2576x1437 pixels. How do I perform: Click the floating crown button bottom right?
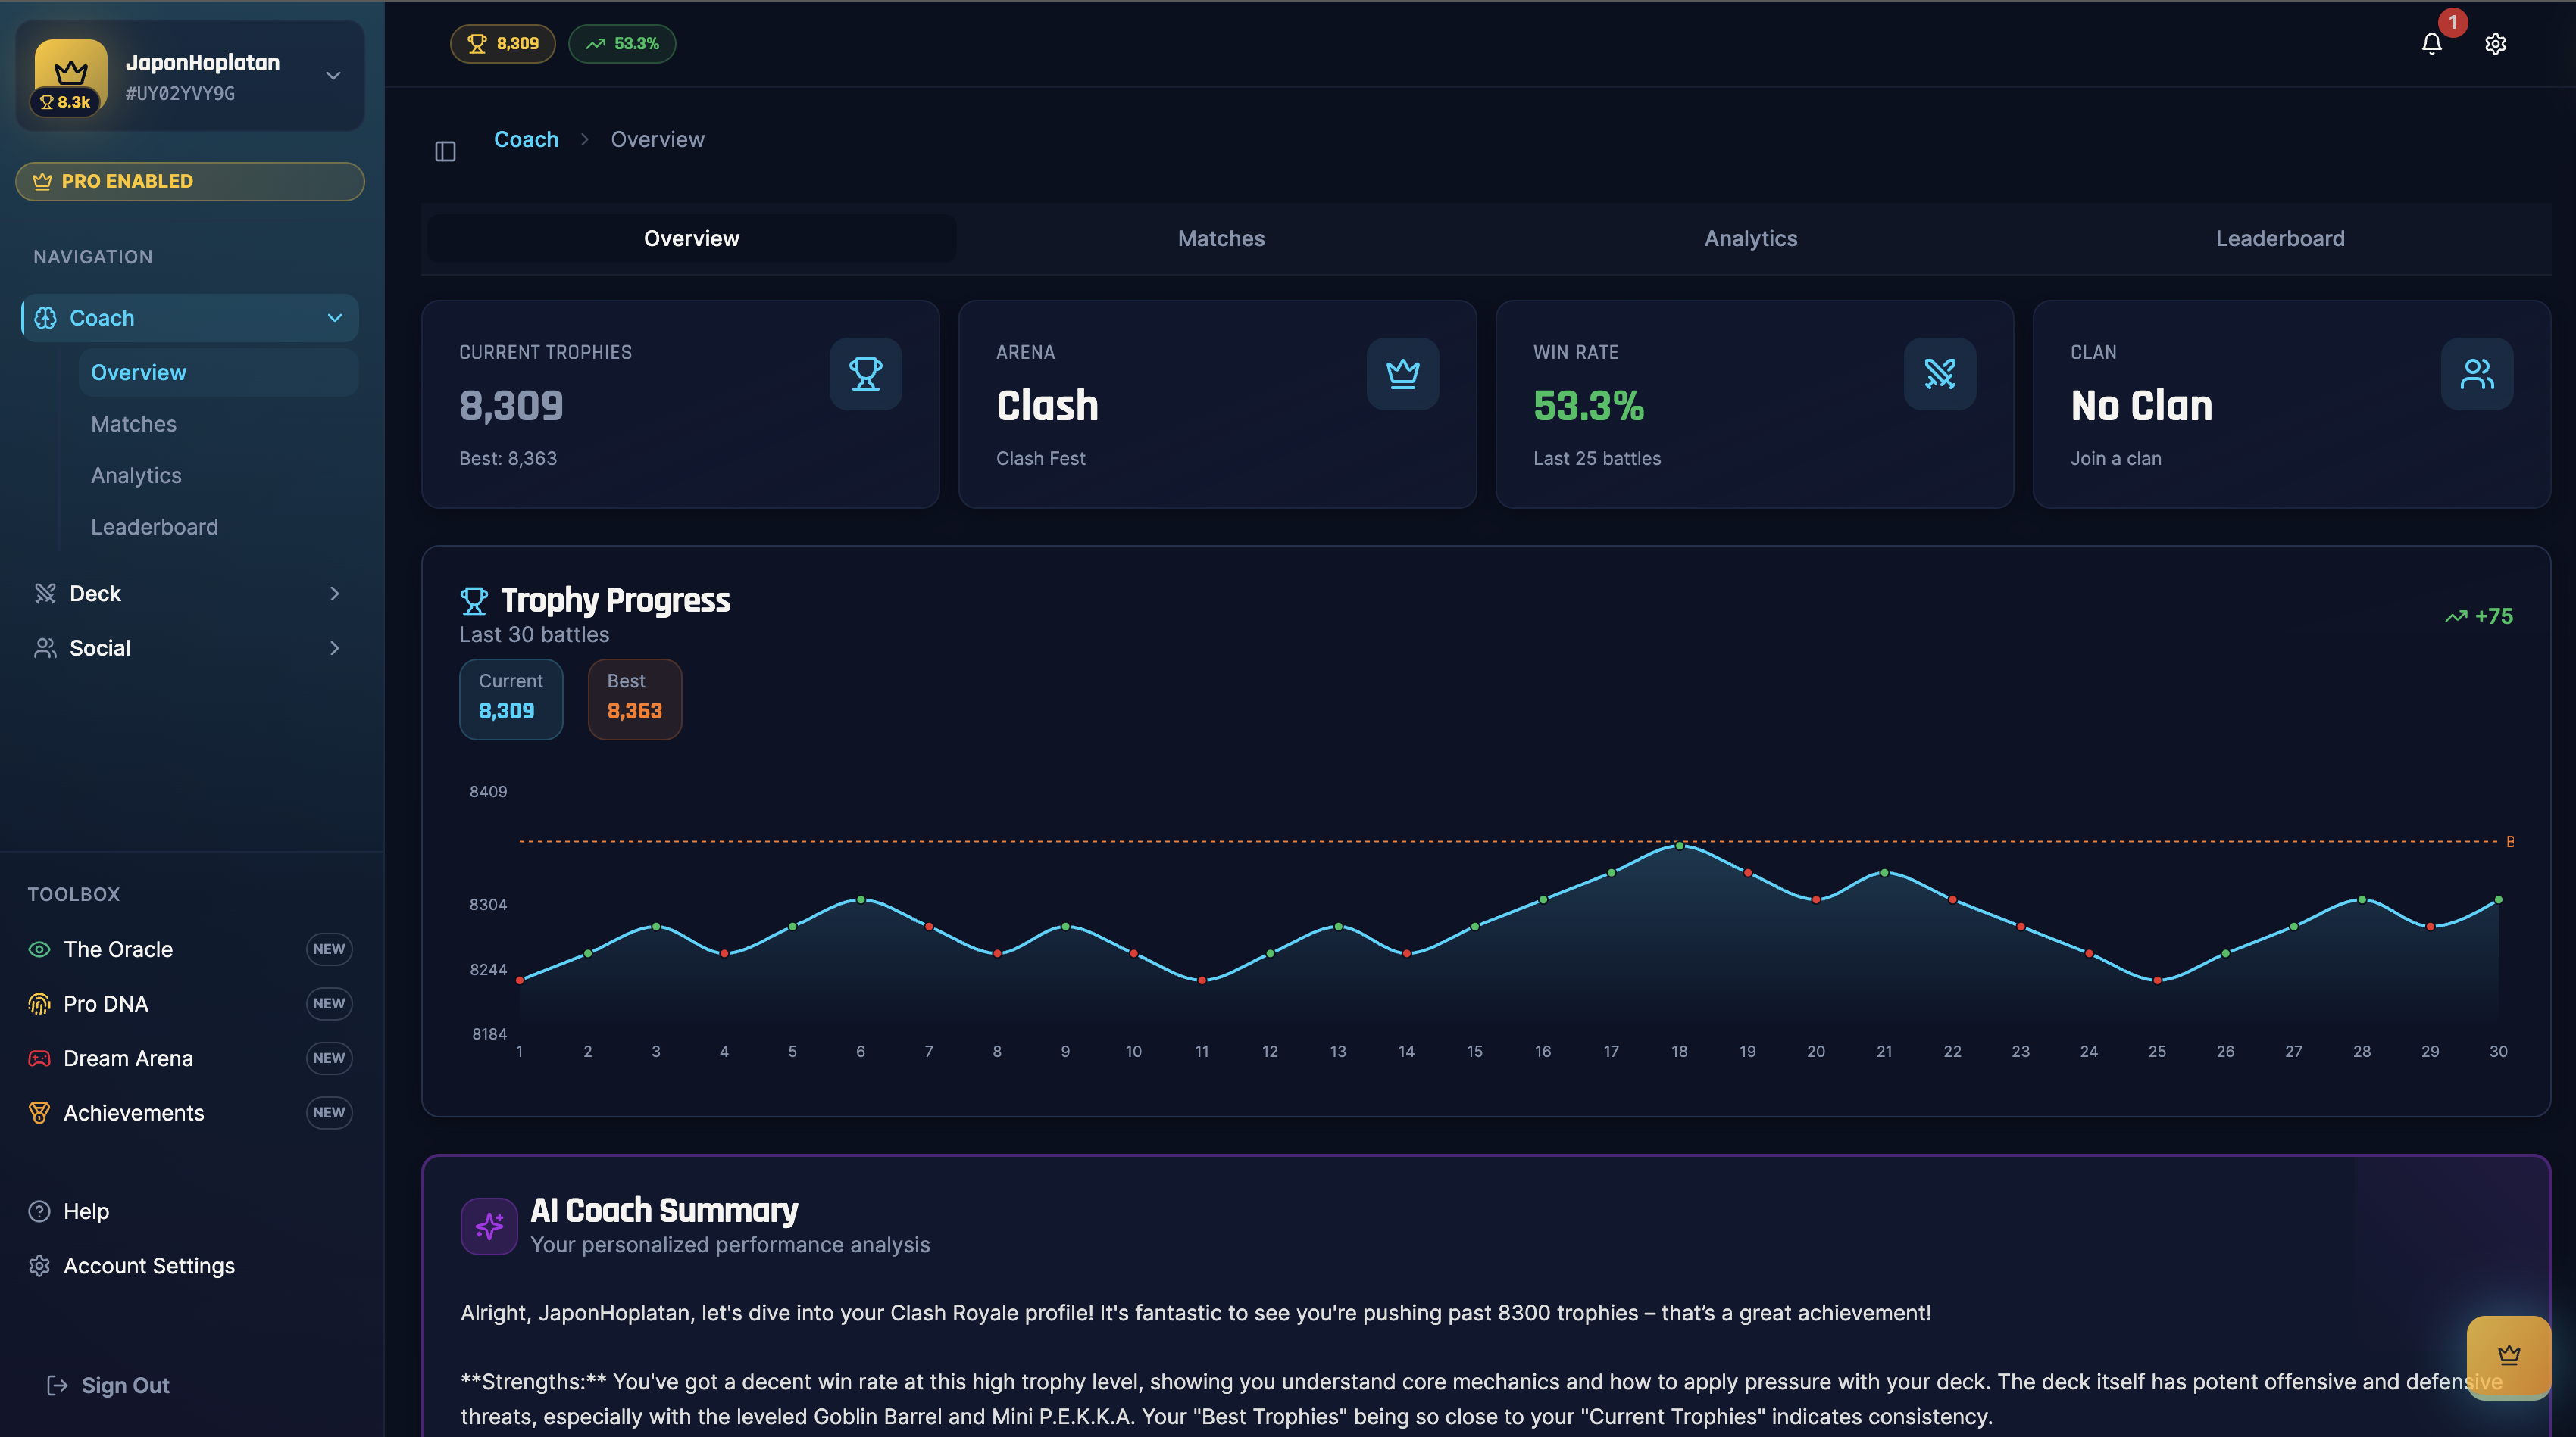[x=2508, y=1357]
